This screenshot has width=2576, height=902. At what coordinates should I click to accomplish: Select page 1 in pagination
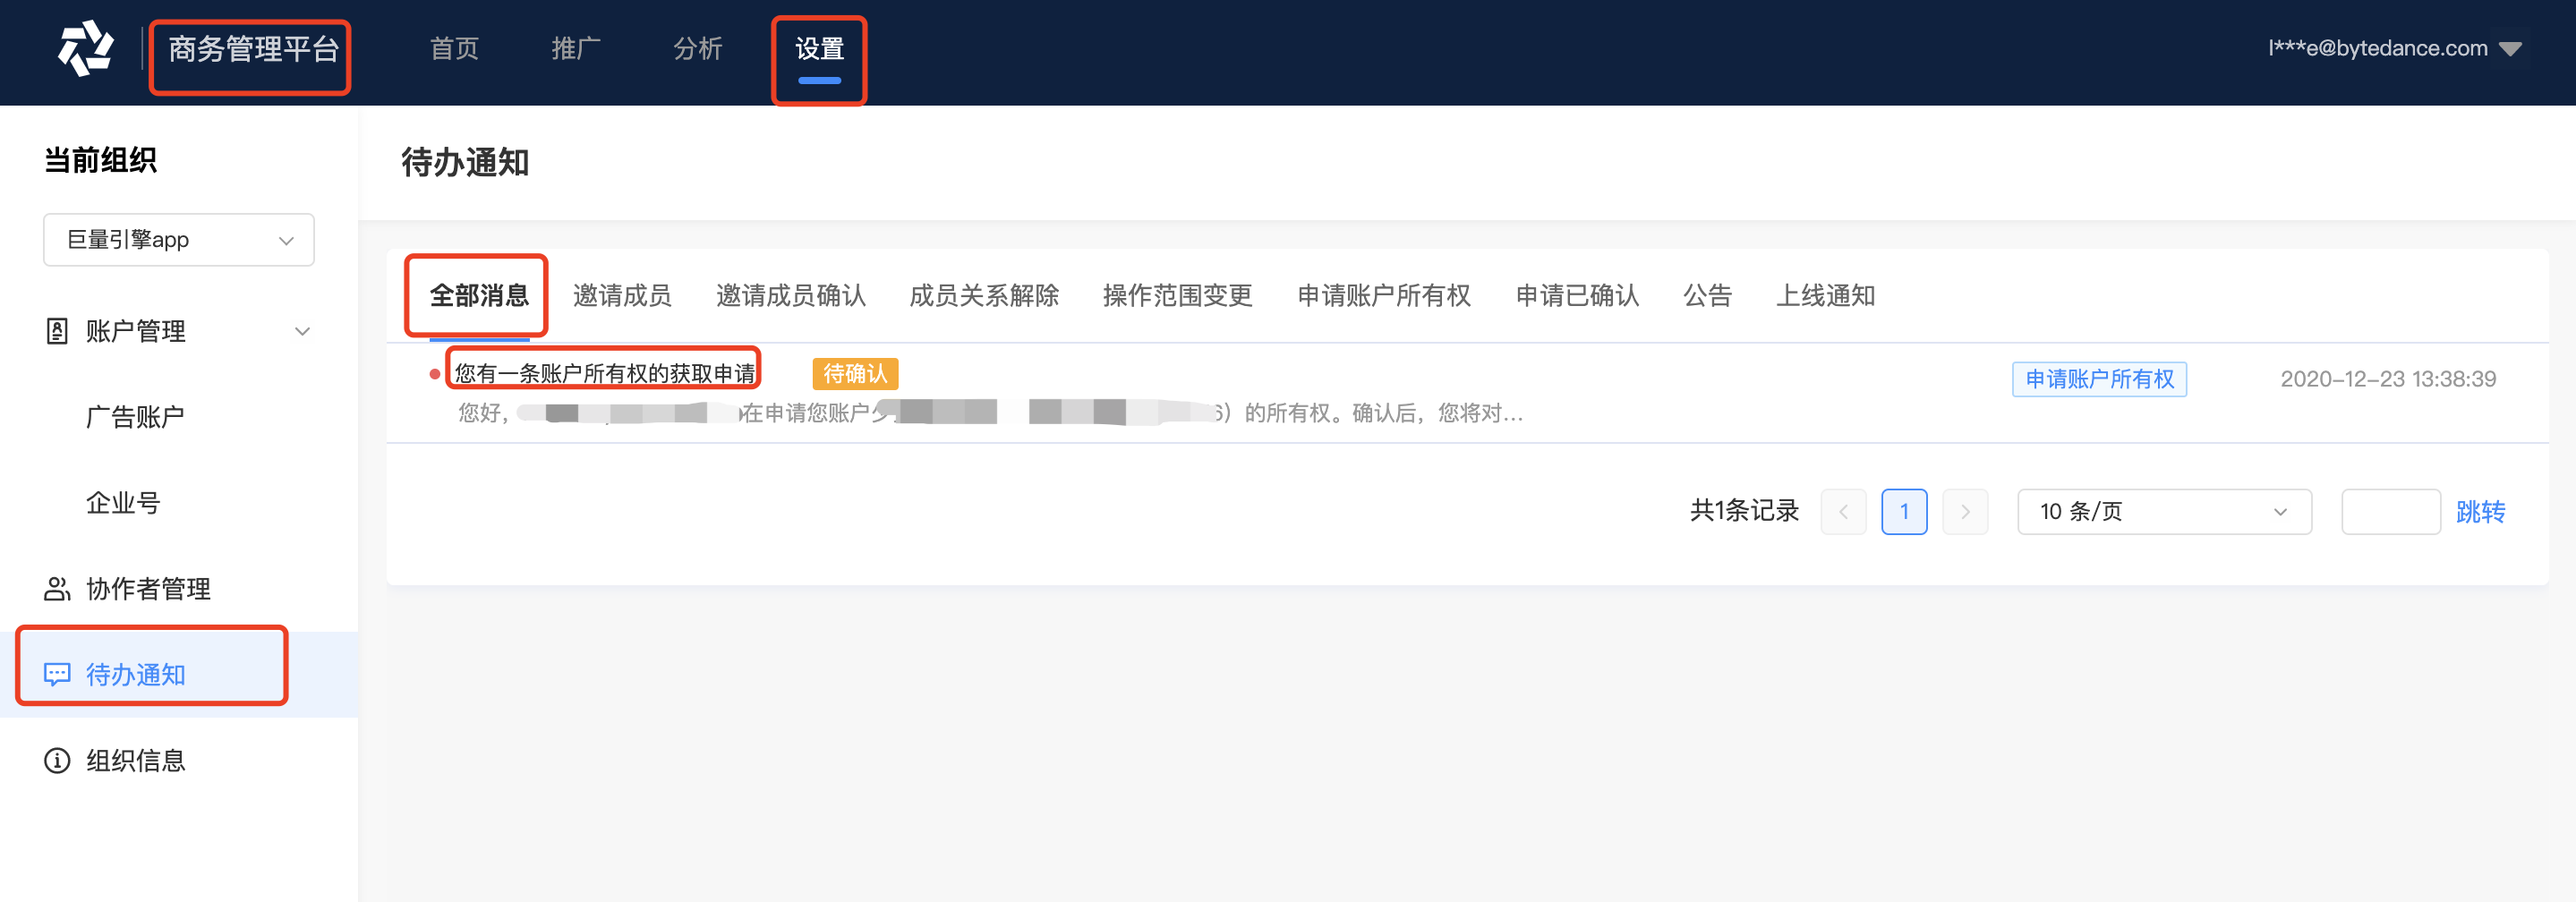(1904, 512)
